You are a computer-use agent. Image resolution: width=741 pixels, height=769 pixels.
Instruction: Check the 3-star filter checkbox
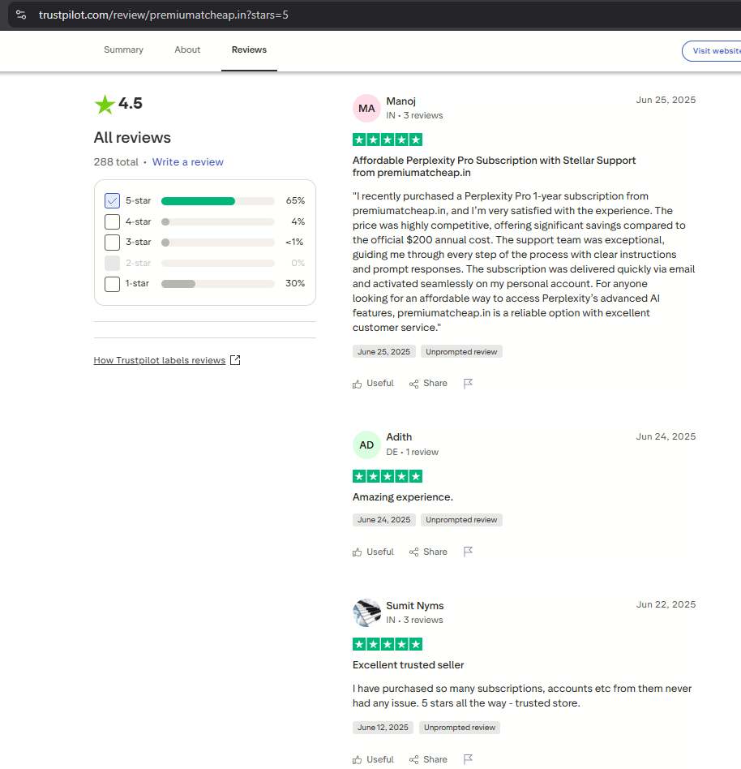pyautogui.click(x=112, y=243)
